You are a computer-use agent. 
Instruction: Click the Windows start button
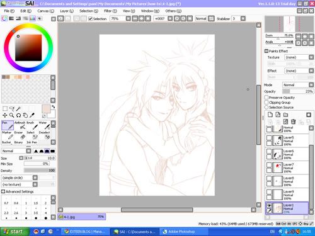pos(14,232)
